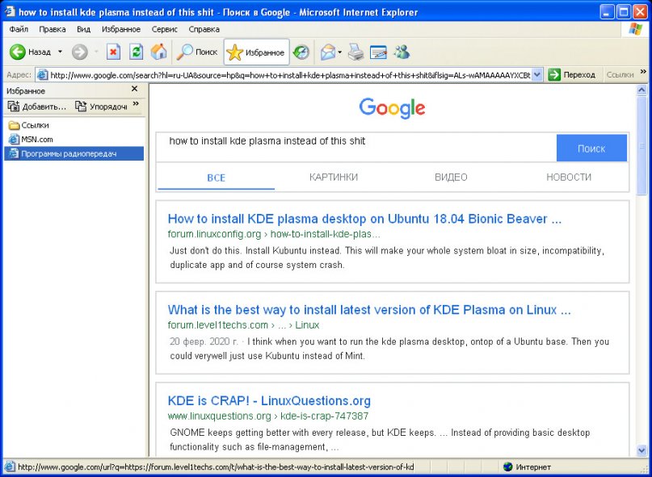The image size is (652, 477).
Task: Click the Windows flag logo throbber
Action: (635, 29)
